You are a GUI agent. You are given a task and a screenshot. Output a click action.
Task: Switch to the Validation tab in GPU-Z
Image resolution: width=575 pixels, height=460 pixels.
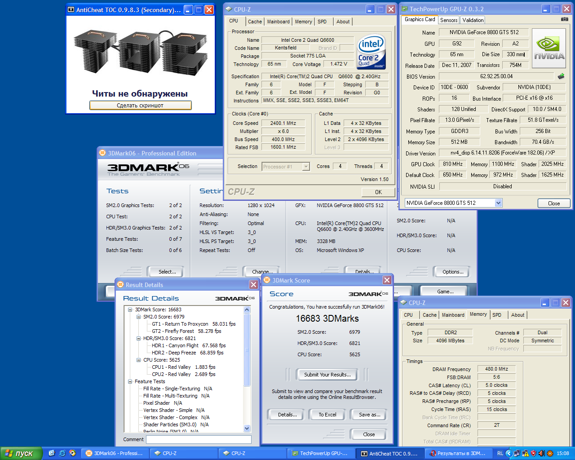click(473, 20)
